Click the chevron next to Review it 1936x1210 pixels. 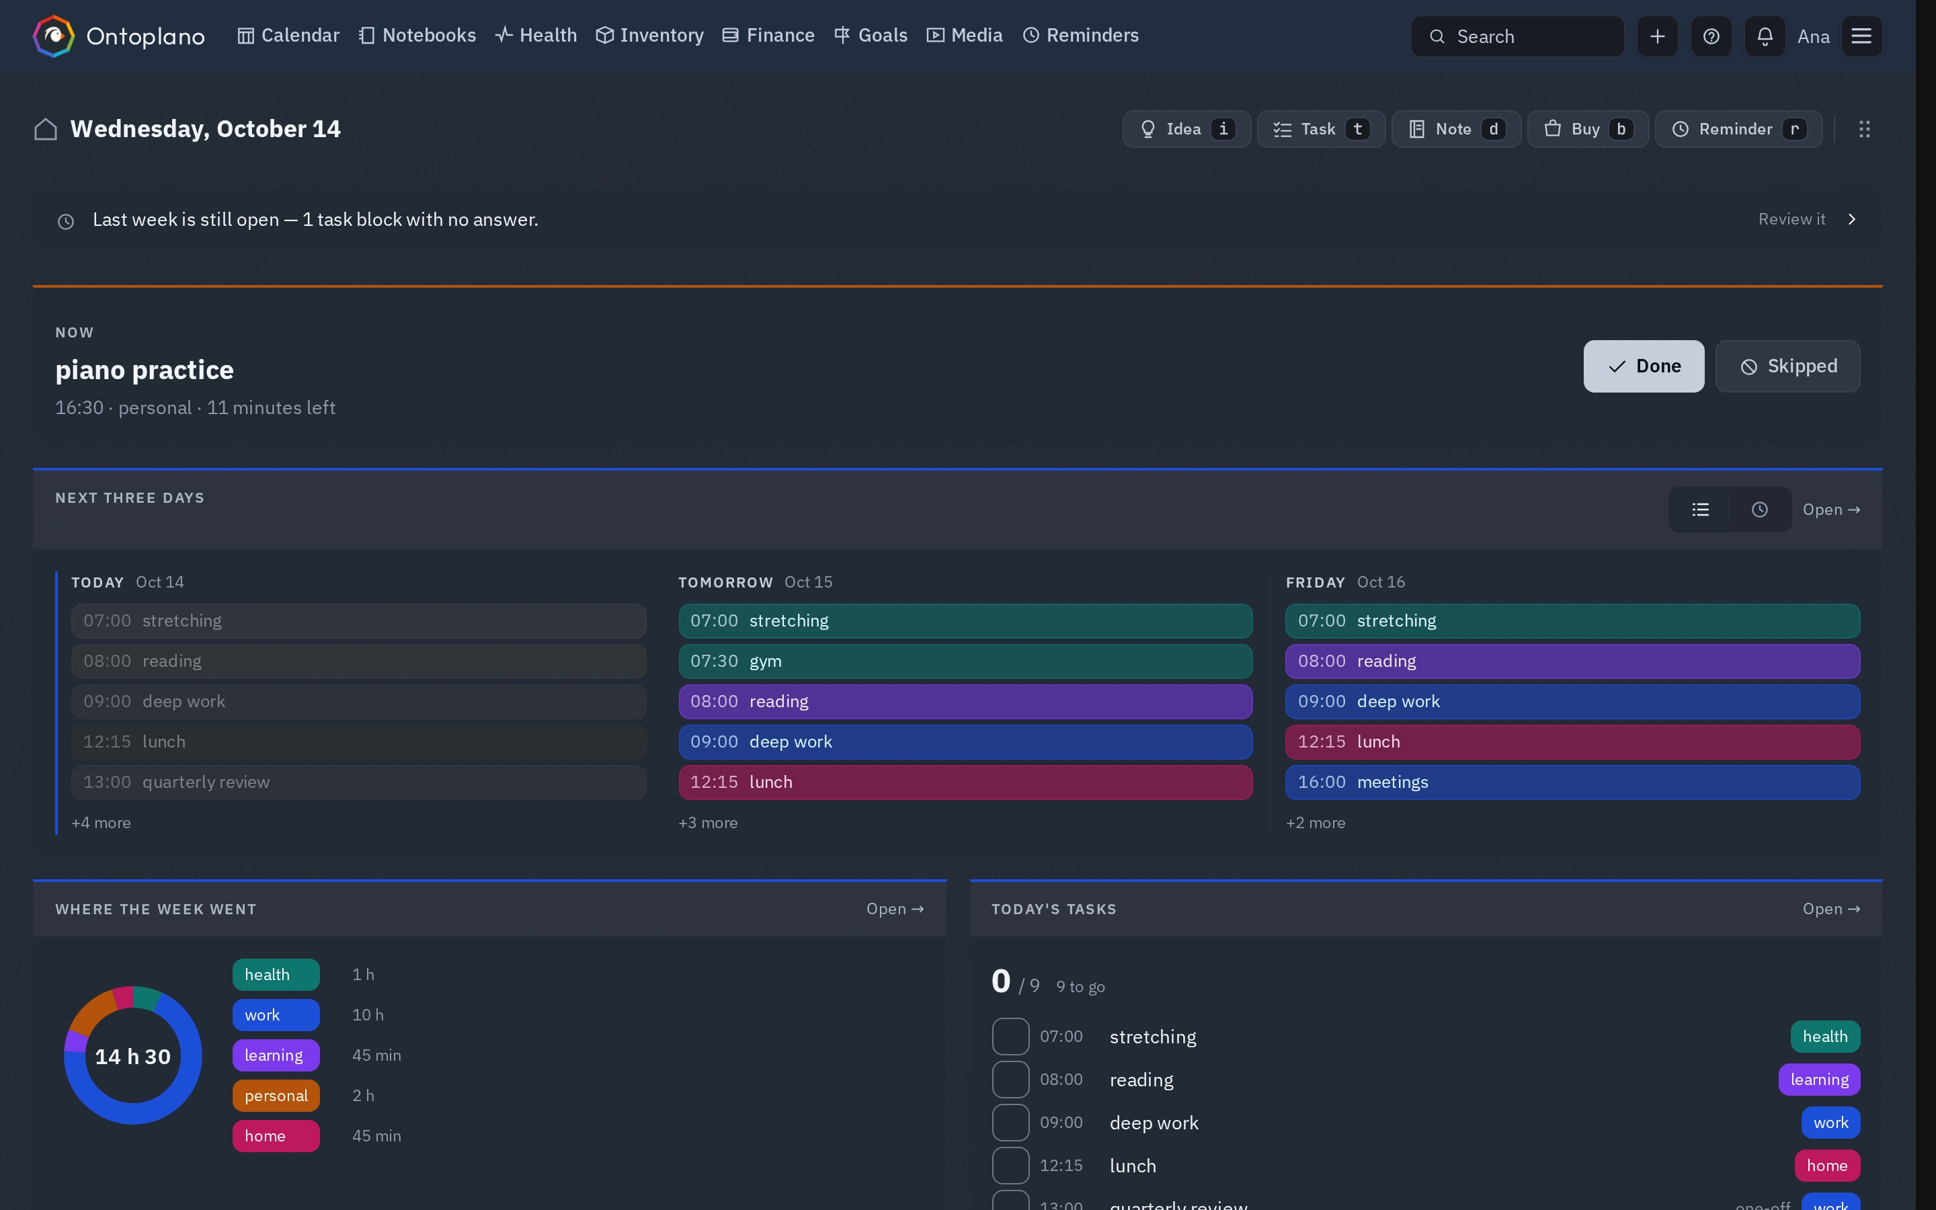coord(1851,219)
